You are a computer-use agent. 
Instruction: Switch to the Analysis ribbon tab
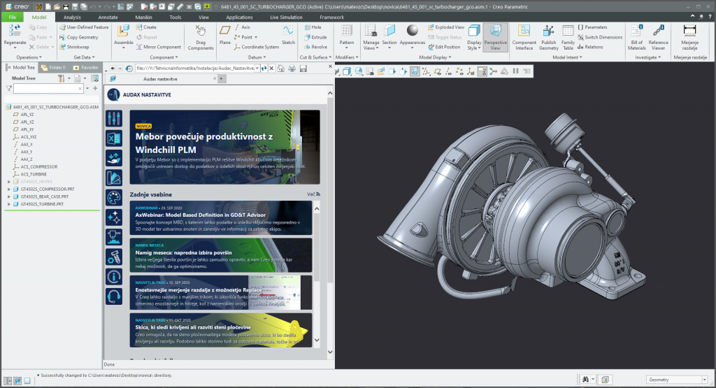(x=72, y=16)
